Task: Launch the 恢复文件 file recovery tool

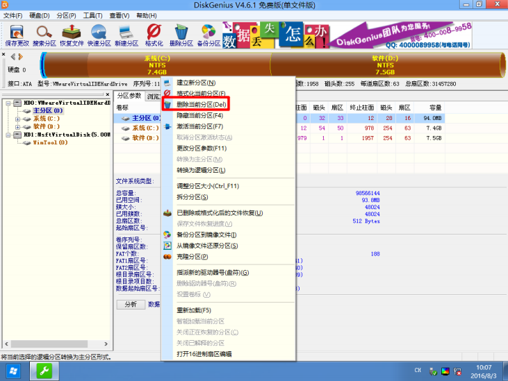Action: (x=72, y=35)
